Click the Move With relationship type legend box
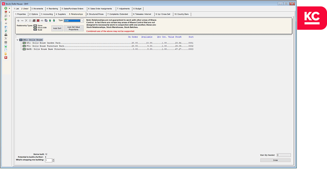327x169 pixels. [x=35, y=28]
